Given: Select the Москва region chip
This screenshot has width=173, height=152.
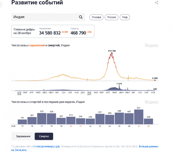Looking at the screenshot, I should (x=96, y=17).
